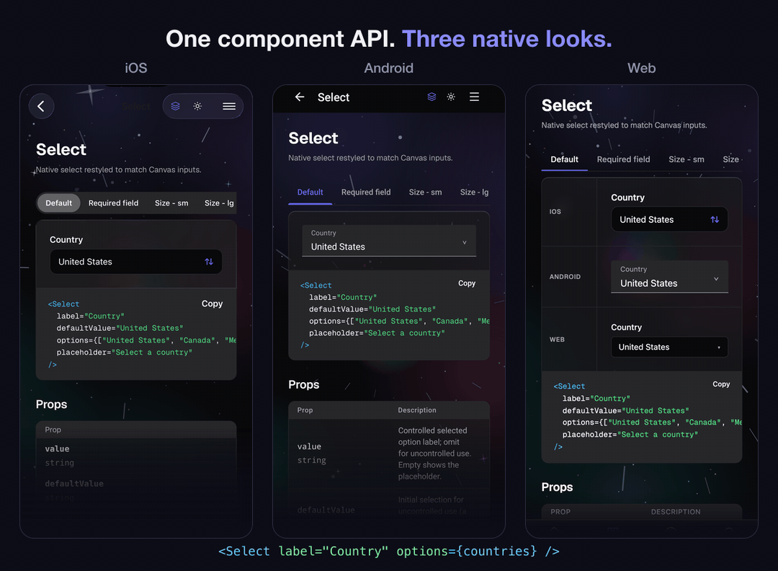Image resolution: width=778 pixels, height=571 pixels.
Task: Click the 'ANDROID' row label in the Web panel
Action: (x=565, y=277)
